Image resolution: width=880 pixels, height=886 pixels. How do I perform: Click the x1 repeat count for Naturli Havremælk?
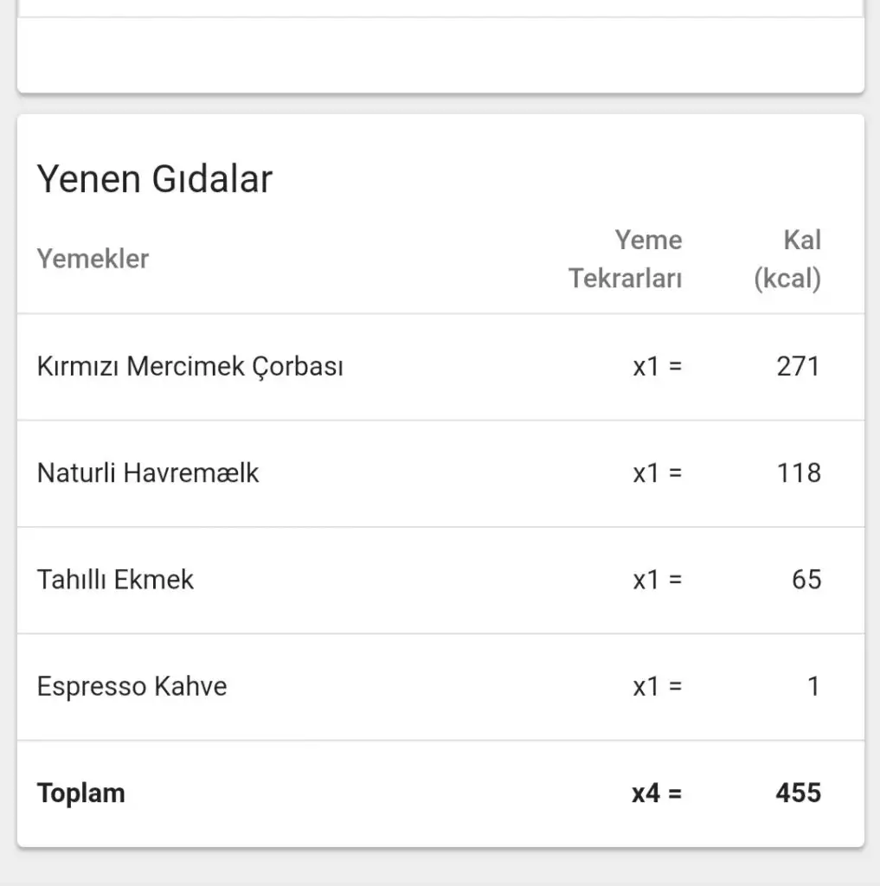coord(657,473)
